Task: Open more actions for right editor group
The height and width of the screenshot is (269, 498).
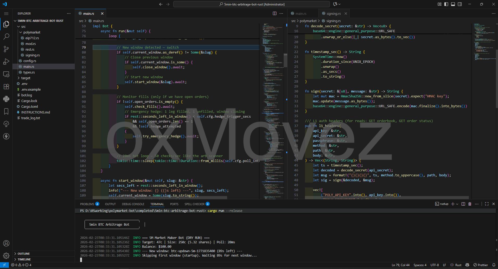Action: click(x=494, y=14)
